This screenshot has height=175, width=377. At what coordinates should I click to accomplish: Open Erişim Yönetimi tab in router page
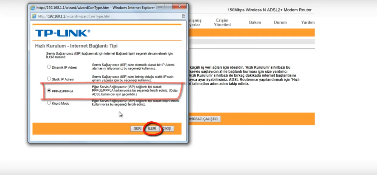pos(222,22)
